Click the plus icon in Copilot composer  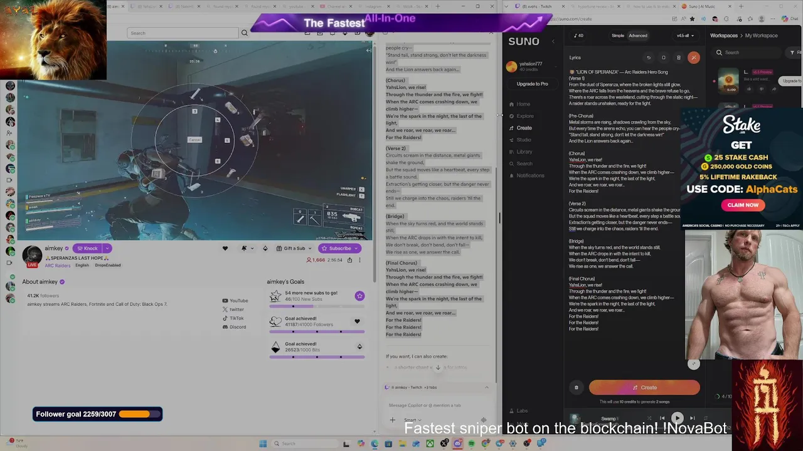coord(393,420)
